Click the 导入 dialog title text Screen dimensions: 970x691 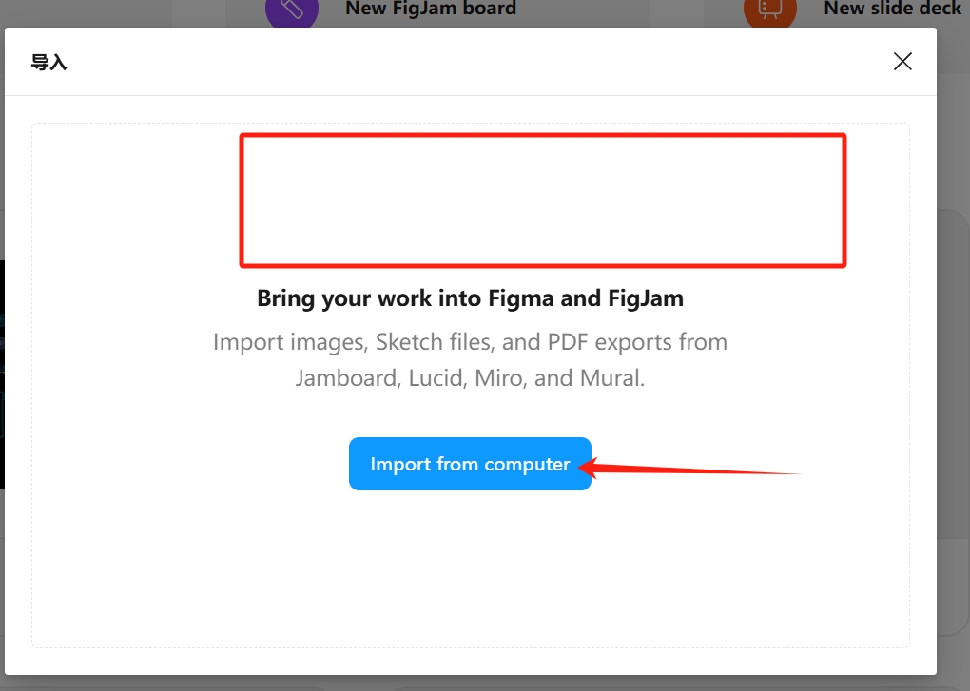click(49, 63)
